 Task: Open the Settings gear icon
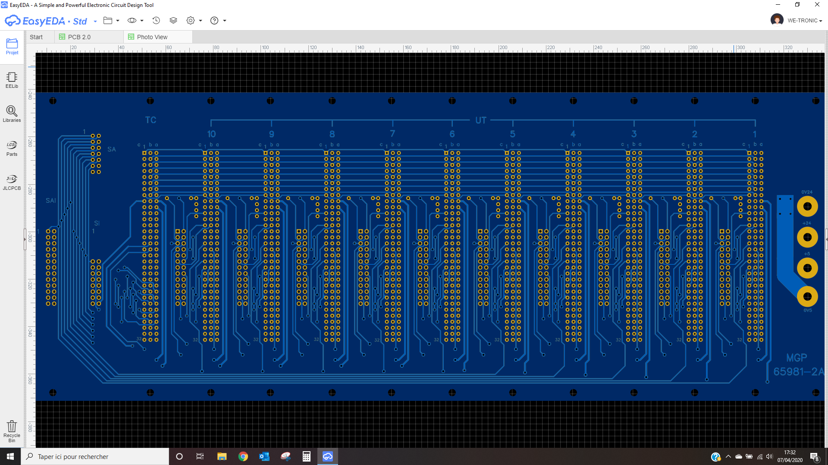191,21
